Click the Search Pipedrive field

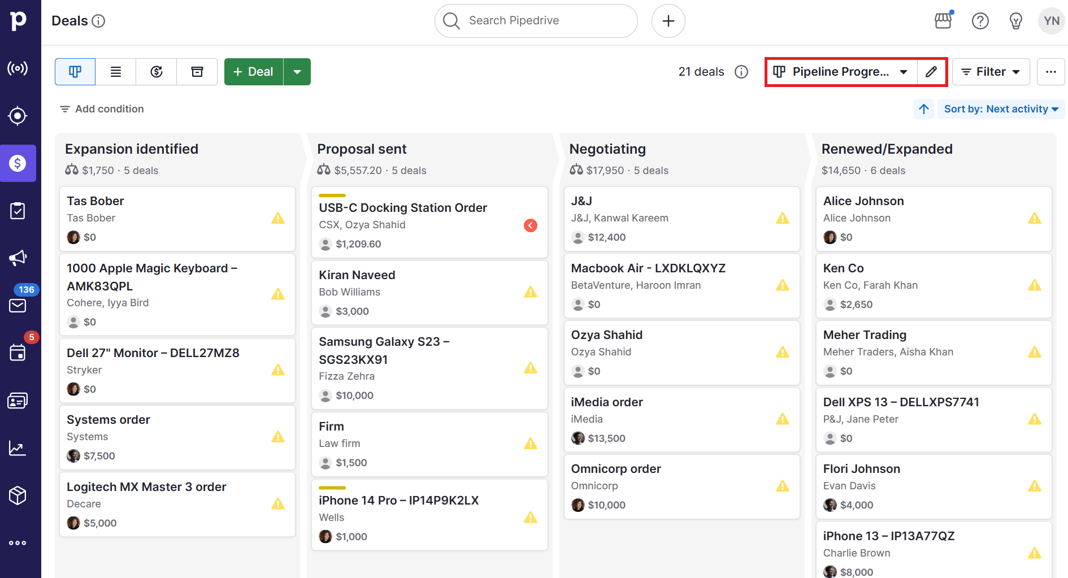click(x=536, y=21)
